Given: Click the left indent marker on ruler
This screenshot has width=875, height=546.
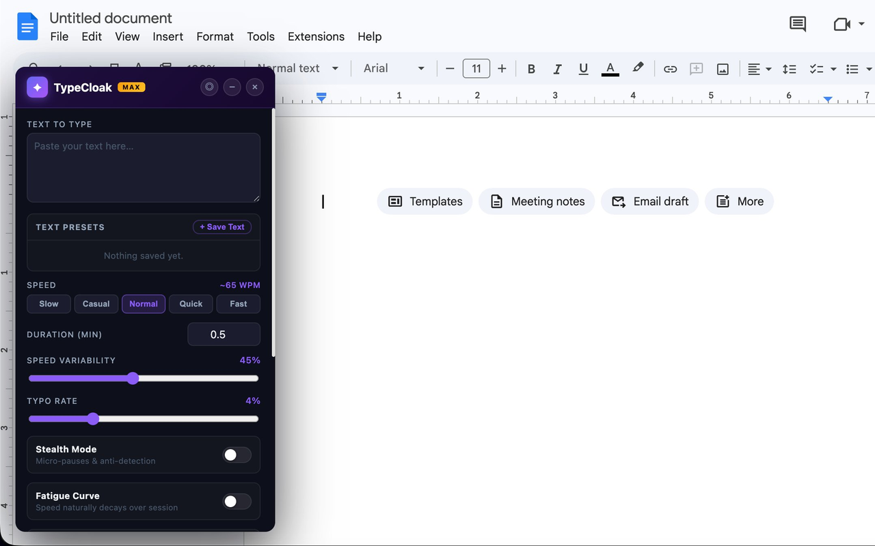Looking at the screenshot, I should (321, 98).
